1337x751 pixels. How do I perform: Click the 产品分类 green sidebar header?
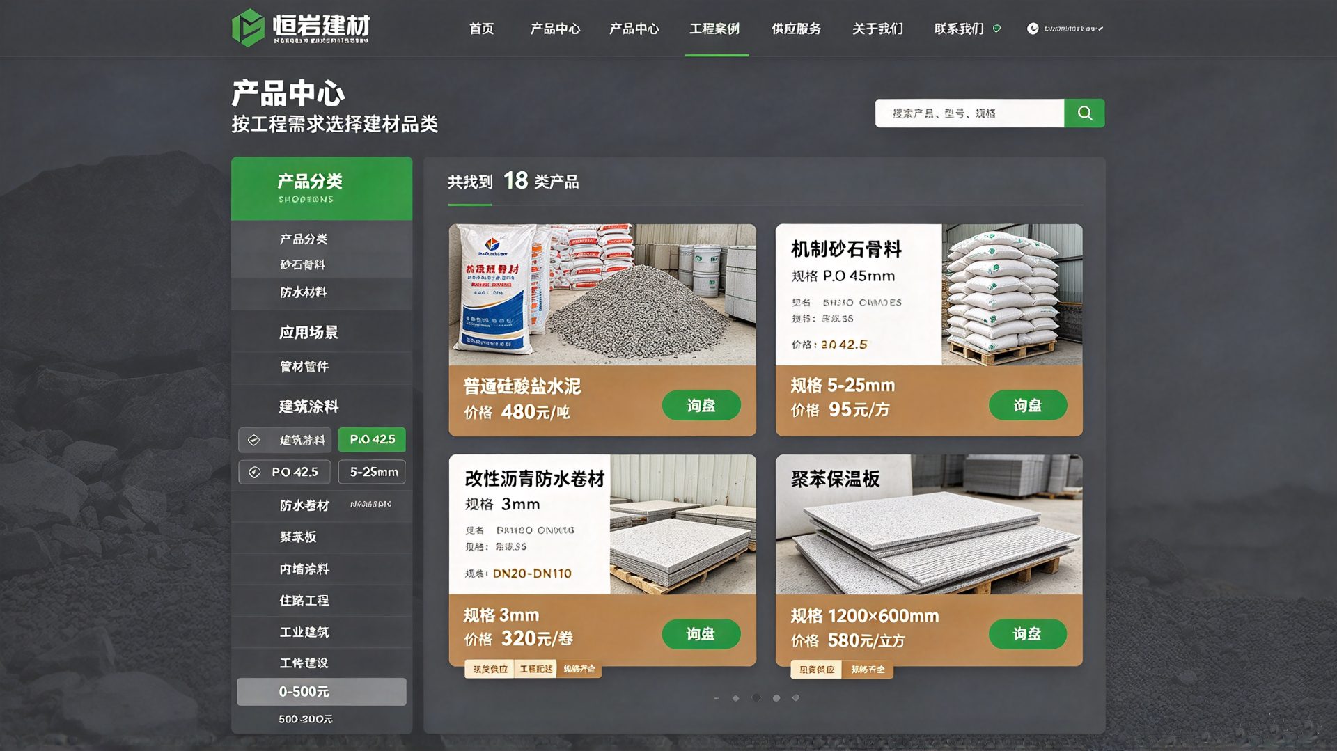[x=322, y=189]
